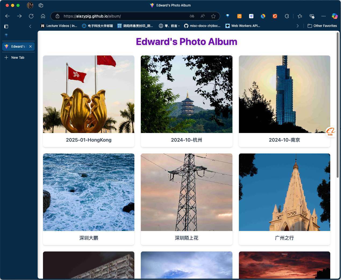View site information via the lock icon
Image resolution: width=341 pixels, height=280 pixels.
(58, 16)
